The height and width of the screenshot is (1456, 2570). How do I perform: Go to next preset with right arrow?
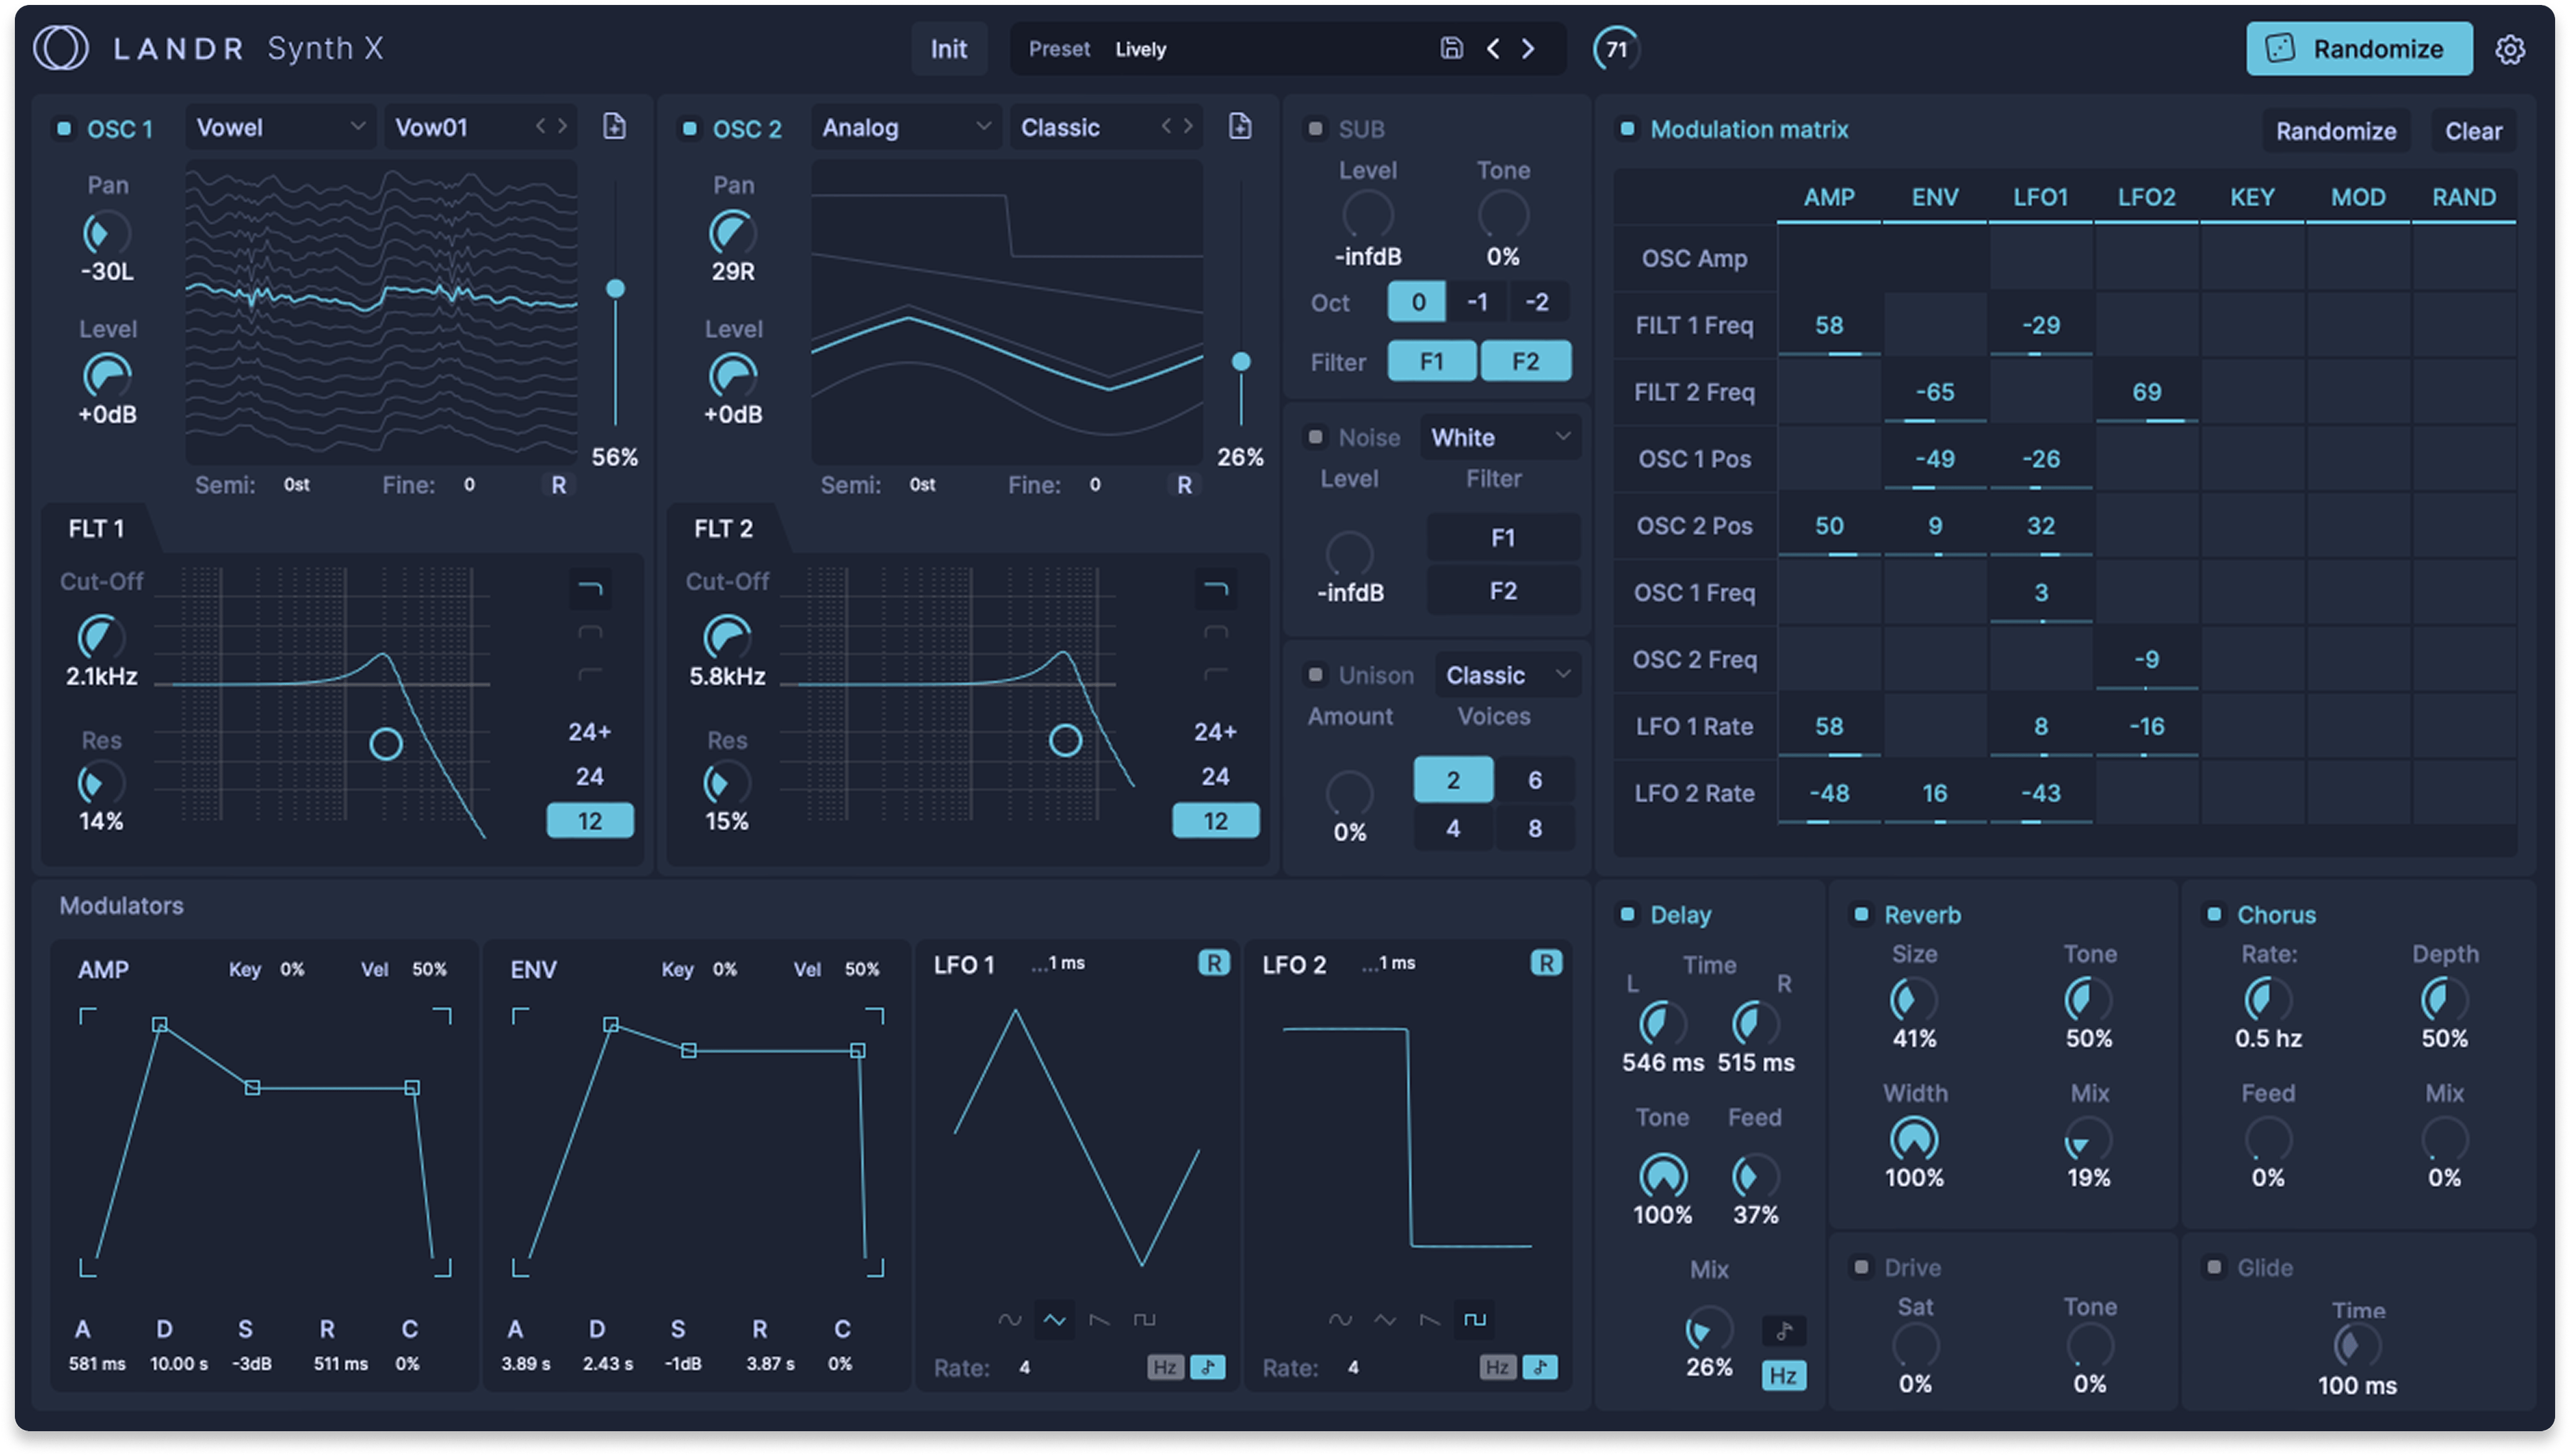tap(1528, 48)
